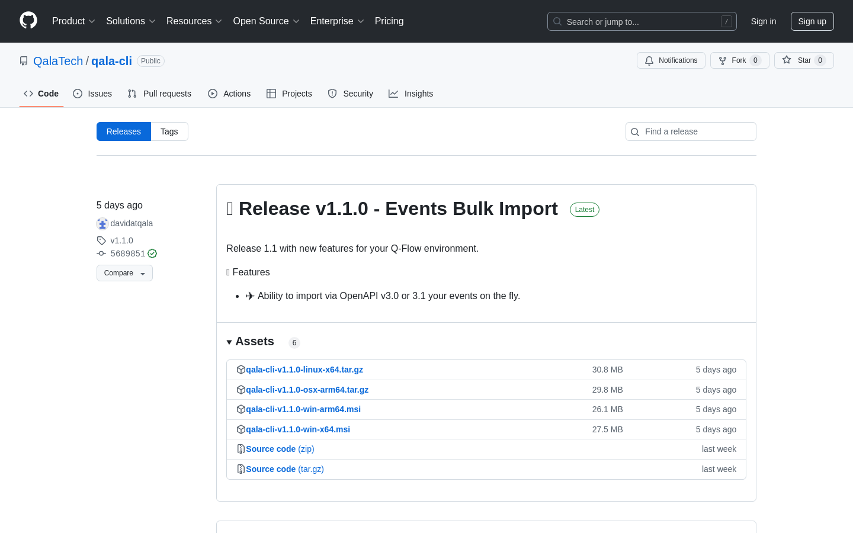Select the Releases tab button

124,131
